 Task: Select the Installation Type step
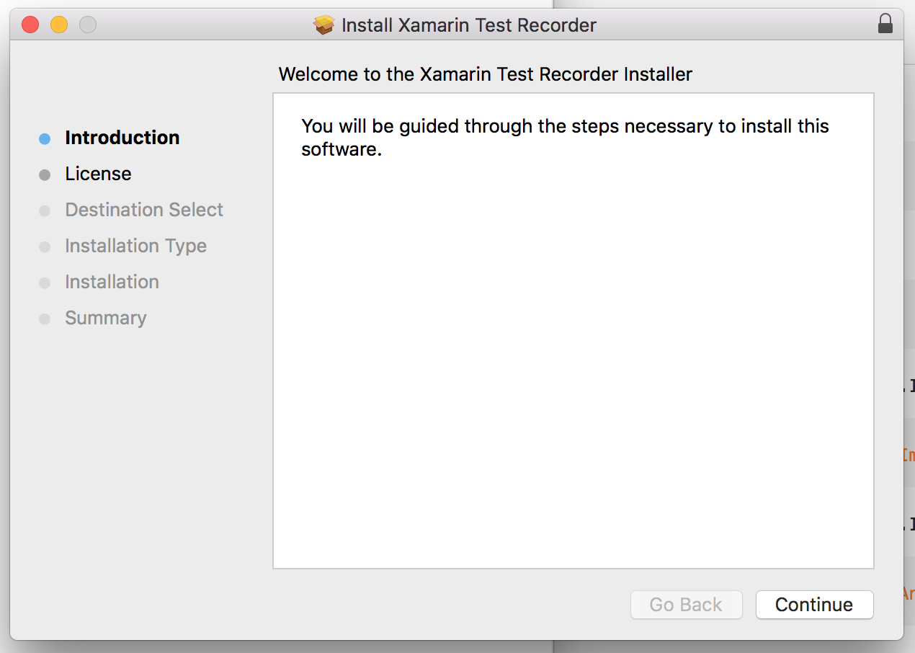[x=135, y=246]
